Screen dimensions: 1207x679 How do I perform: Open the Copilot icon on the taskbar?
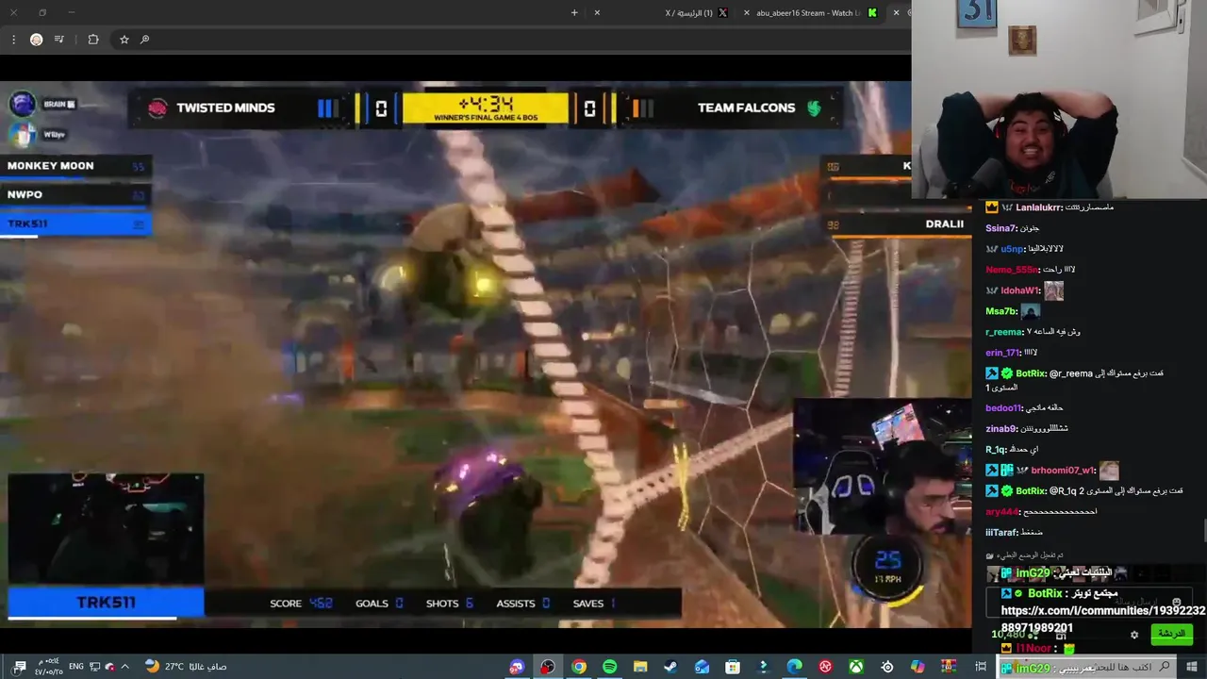pyautogui.click(x=918, y=667)
